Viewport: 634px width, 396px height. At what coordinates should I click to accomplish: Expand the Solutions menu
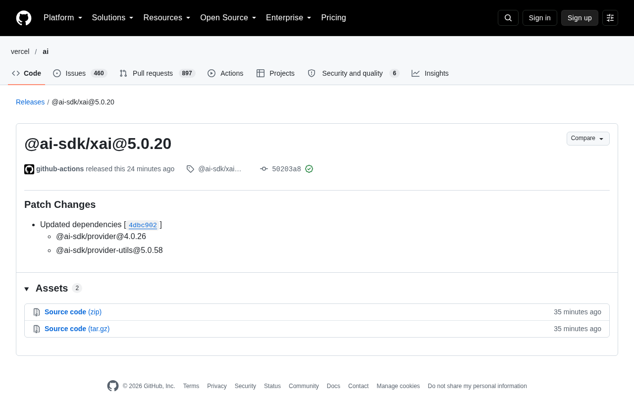(113, 18)
